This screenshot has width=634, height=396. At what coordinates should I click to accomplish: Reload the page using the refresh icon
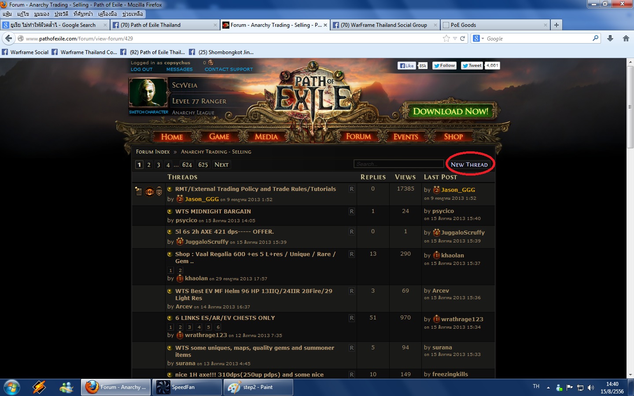[x=462, y=38]
